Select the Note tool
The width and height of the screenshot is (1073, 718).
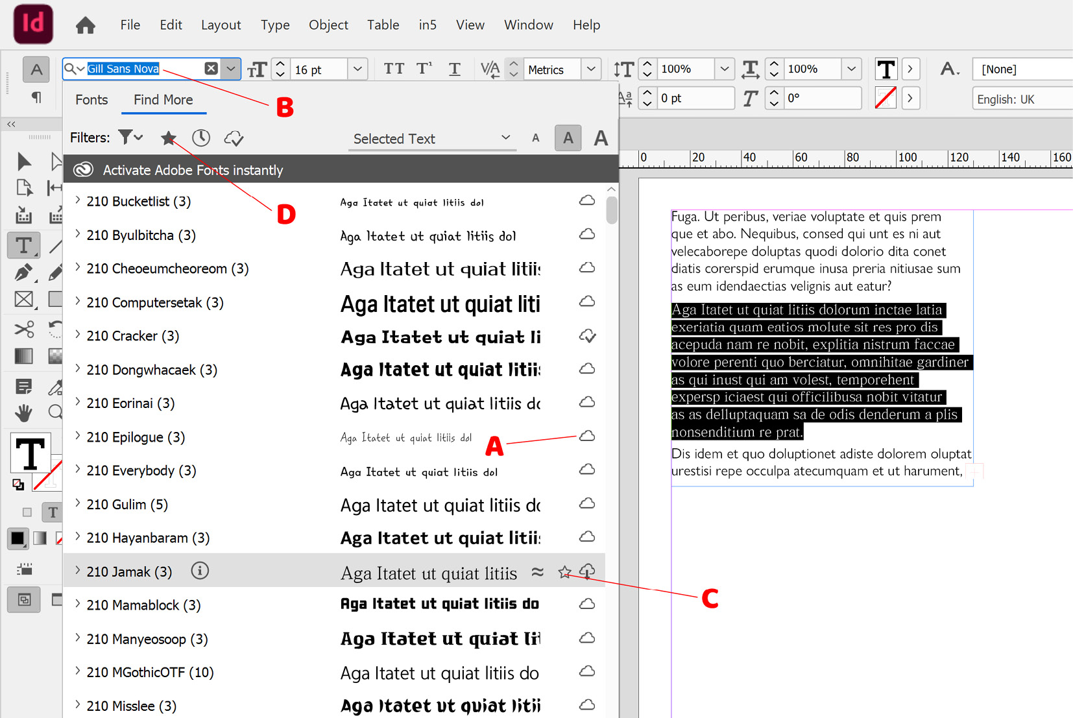click(x=24, y=387)
